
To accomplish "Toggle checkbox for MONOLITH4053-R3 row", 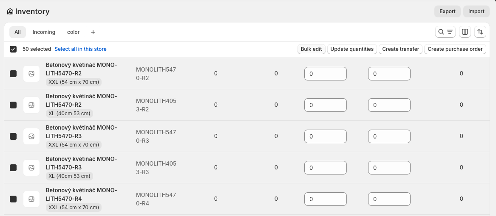I will (13, 168).
